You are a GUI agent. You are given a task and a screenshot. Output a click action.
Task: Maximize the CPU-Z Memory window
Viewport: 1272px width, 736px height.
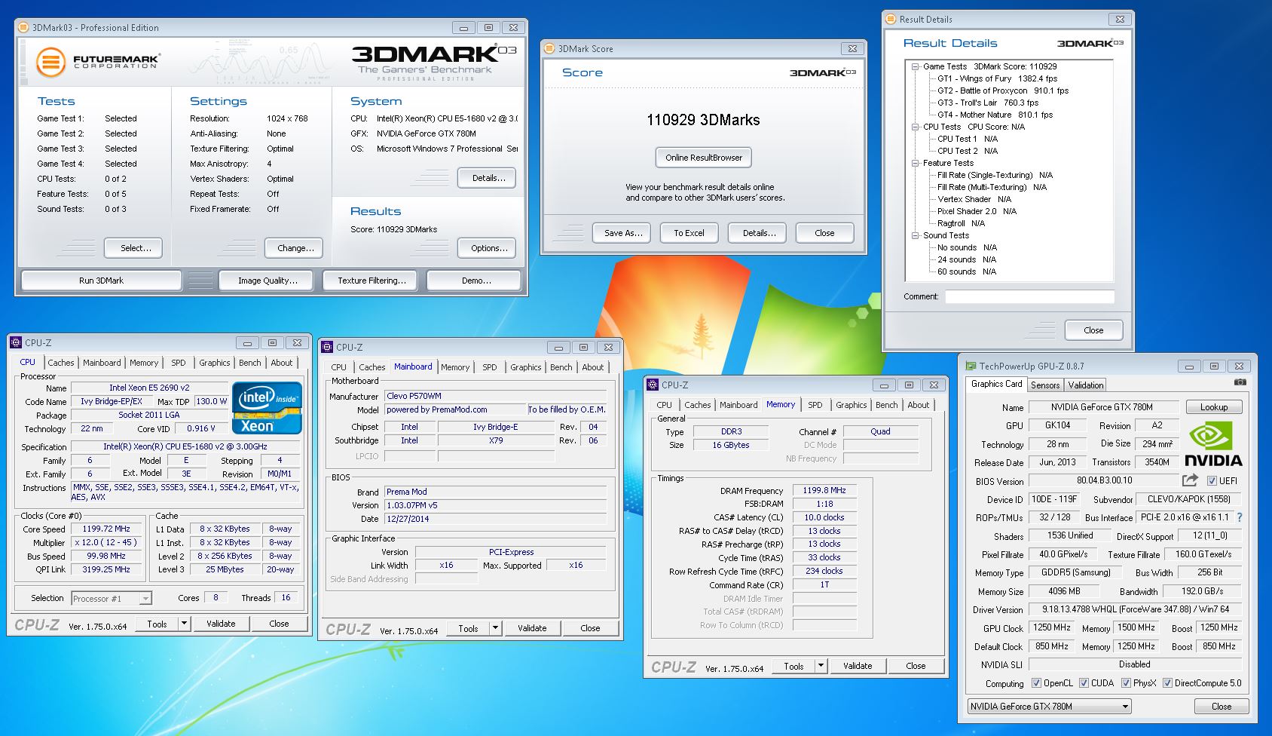(x=909, y=385)
